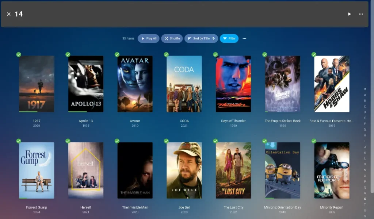
Task: Jump to letter S in the index
Action: (x=365, y=199)
